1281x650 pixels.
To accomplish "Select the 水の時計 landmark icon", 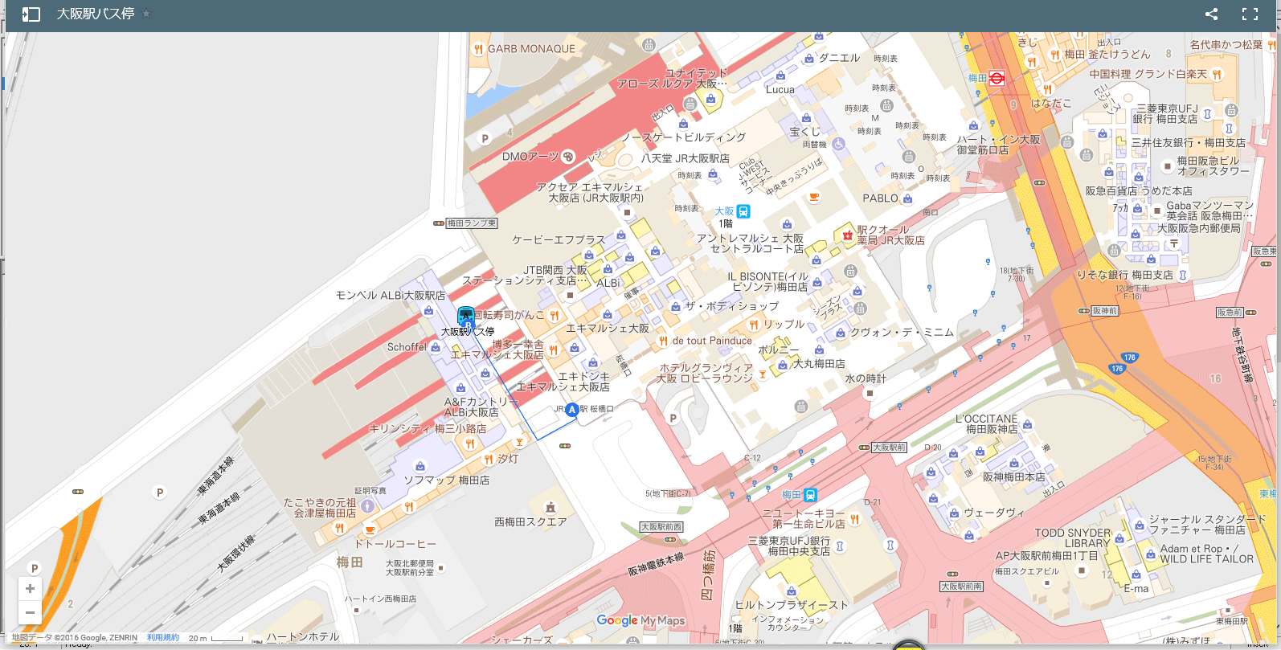I will click(x=870, y=392).
